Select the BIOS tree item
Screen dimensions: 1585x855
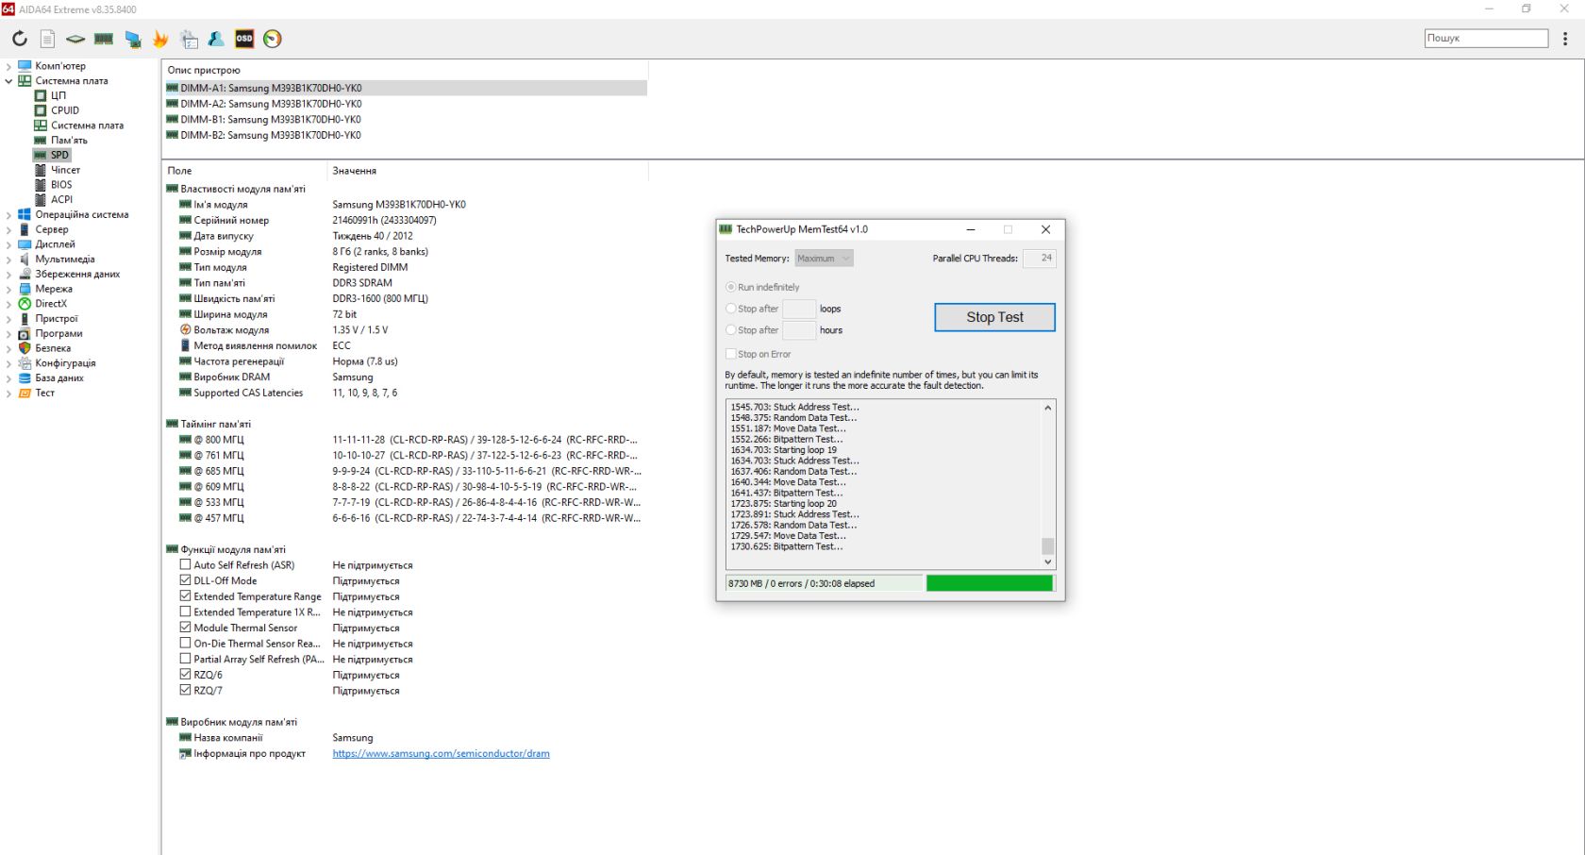61,185
